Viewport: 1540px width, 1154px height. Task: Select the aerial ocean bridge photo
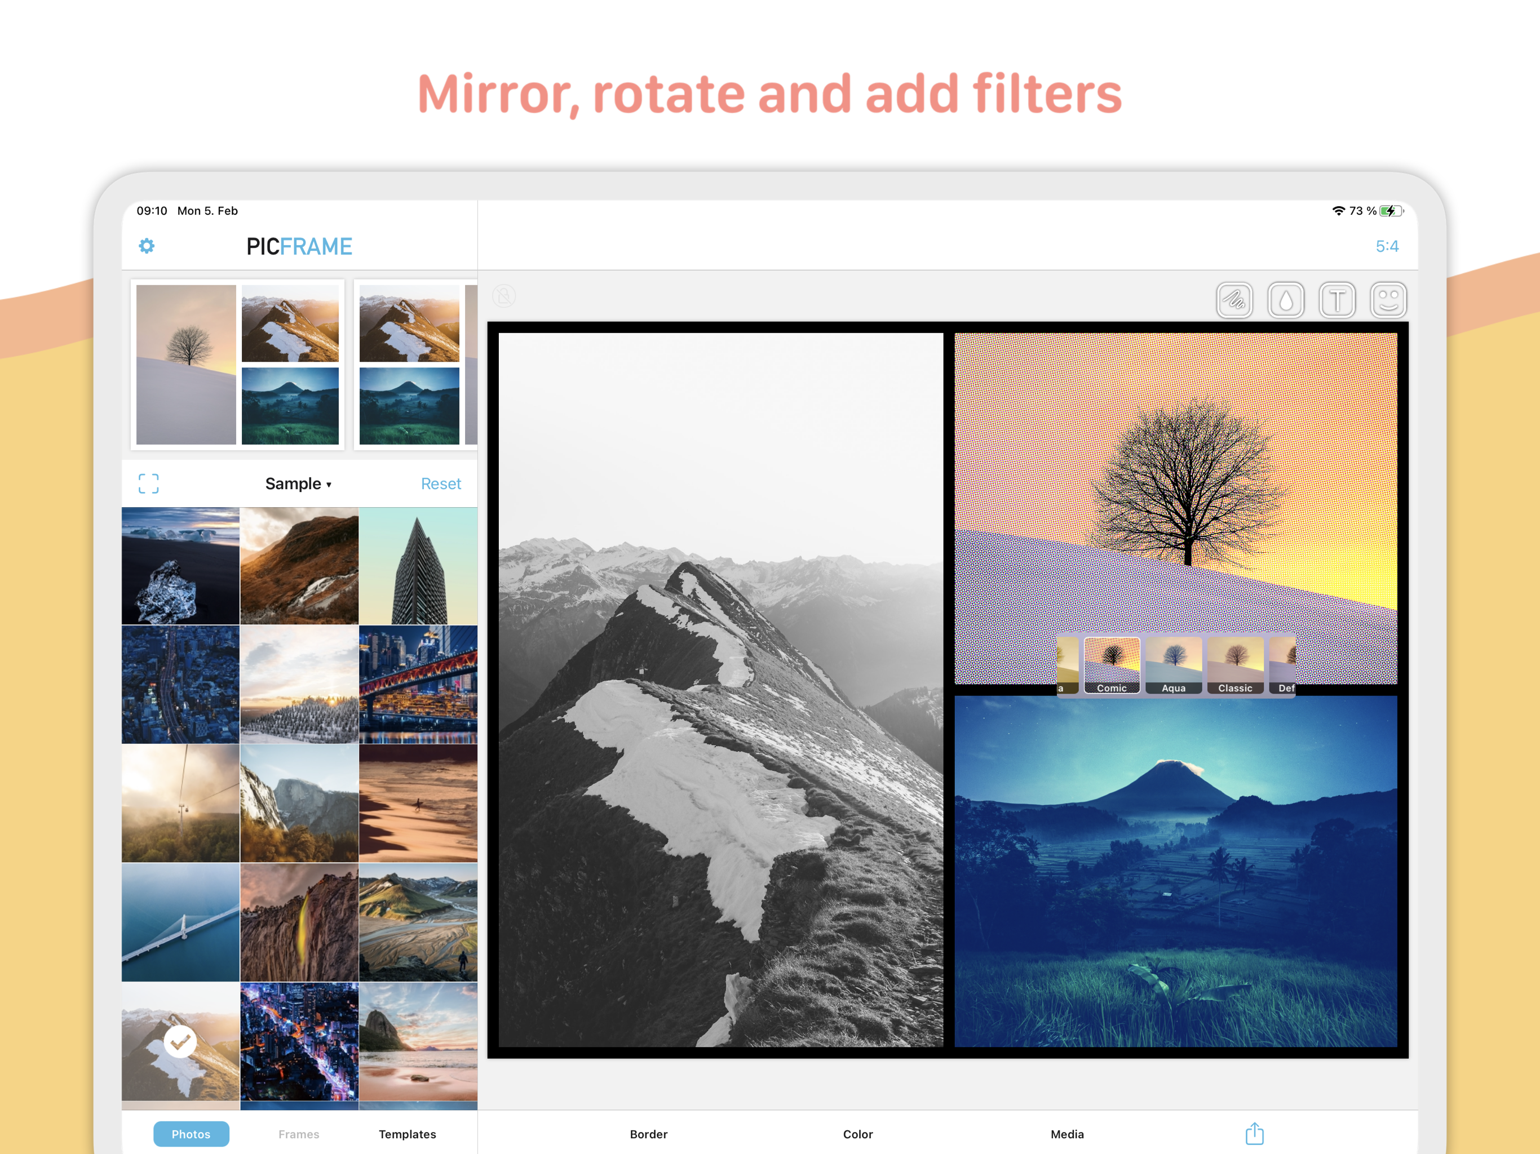point(180,922)
